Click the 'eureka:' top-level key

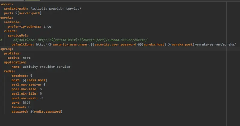click(7, 18)
